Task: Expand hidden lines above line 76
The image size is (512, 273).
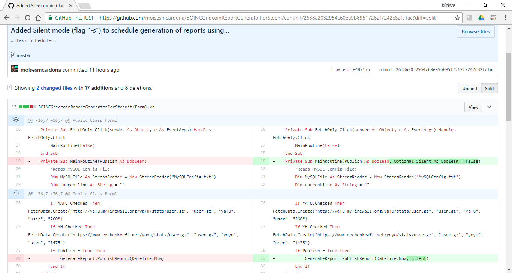Action: [x=16, y=193]
